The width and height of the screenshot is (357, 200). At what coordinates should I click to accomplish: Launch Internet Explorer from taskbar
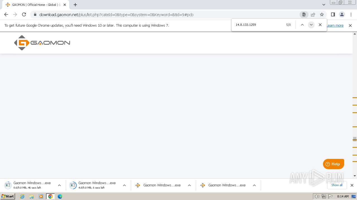tap(22, 196)
